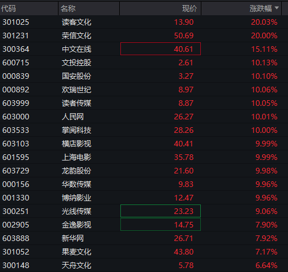
Task: Select stock name 读客文化
Action: tap(76, 22)
